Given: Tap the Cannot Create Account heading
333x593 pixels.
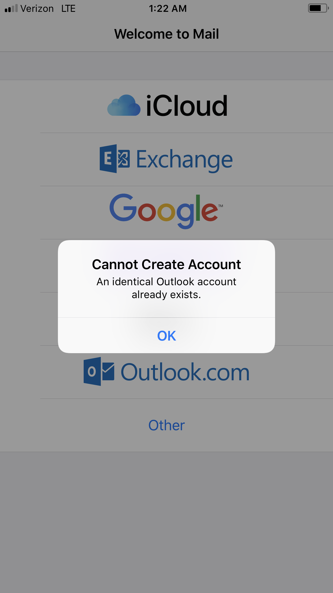Looking at the screenshot, I should point(167,264).
